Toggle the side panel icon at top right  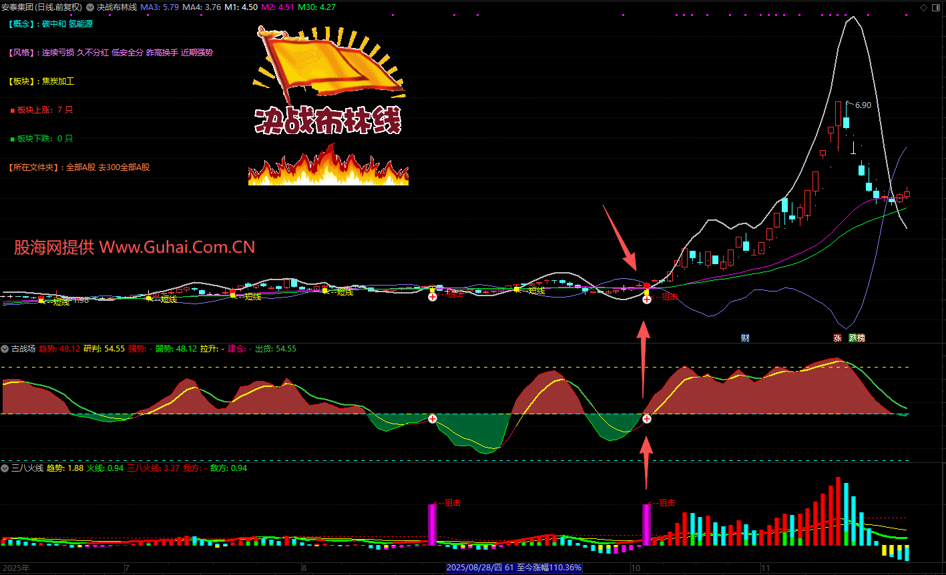(936, 7)
